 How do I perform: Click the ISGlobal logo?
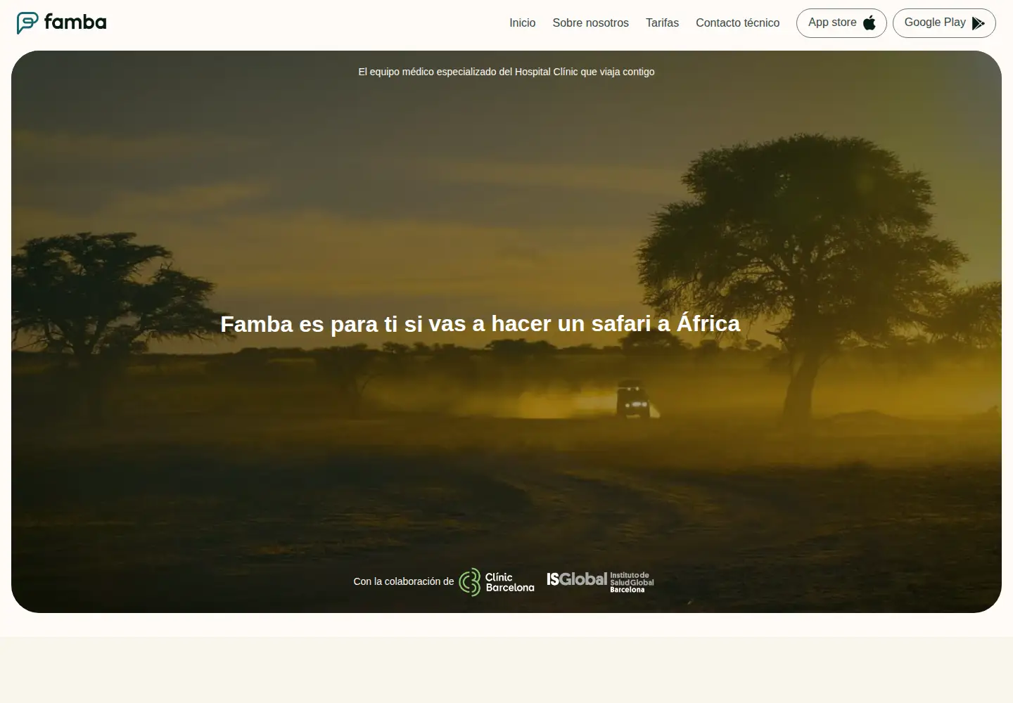point(600,581)
